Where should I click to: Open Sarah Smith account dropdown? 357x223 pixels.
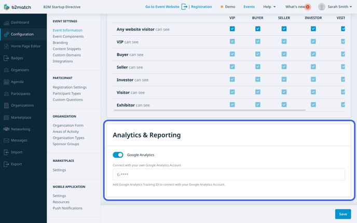point(335,7)
